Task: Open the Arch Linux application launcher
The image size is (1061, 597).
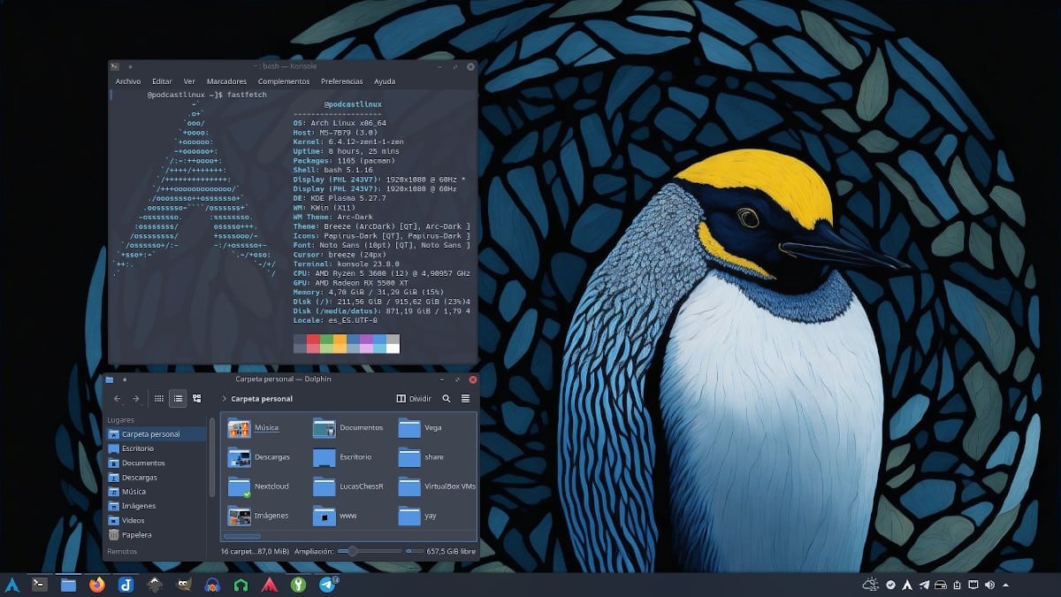Action: click(12, 585)
